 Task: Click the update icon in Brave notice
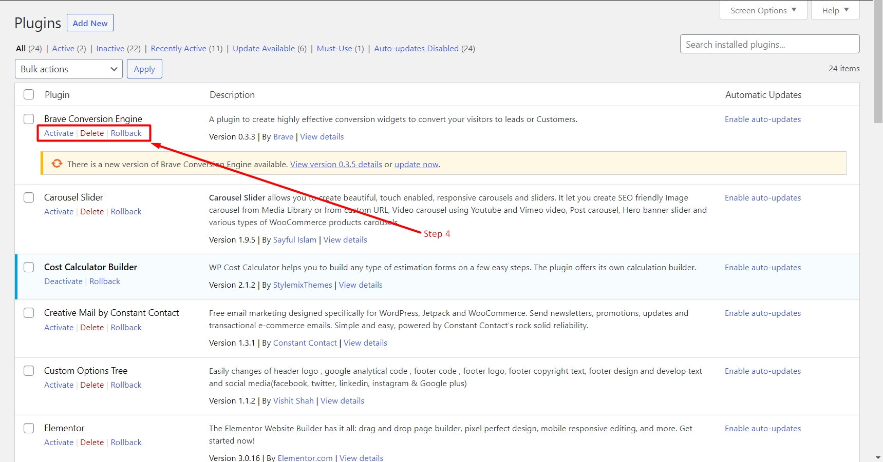pyautogui.click(x=57, y=164)
